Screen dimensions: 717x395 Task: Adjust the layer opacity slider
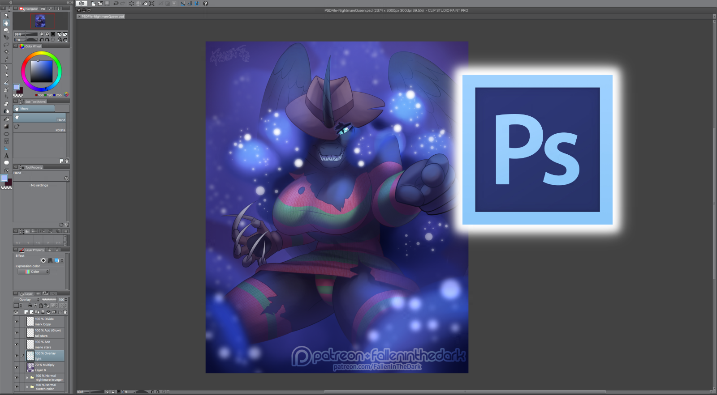(49, 300)
